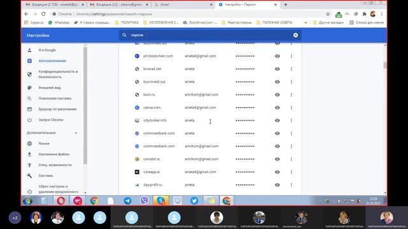Reveal the coreapp.ai password
Viewport: 408px width, 229px height.
point(277,172)
